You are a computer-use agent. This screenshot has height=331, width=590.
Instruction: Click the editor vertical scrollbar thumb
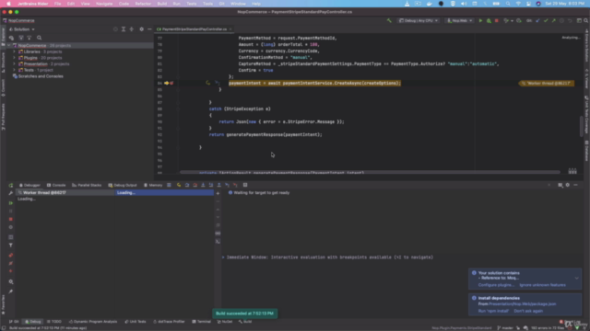582,126
